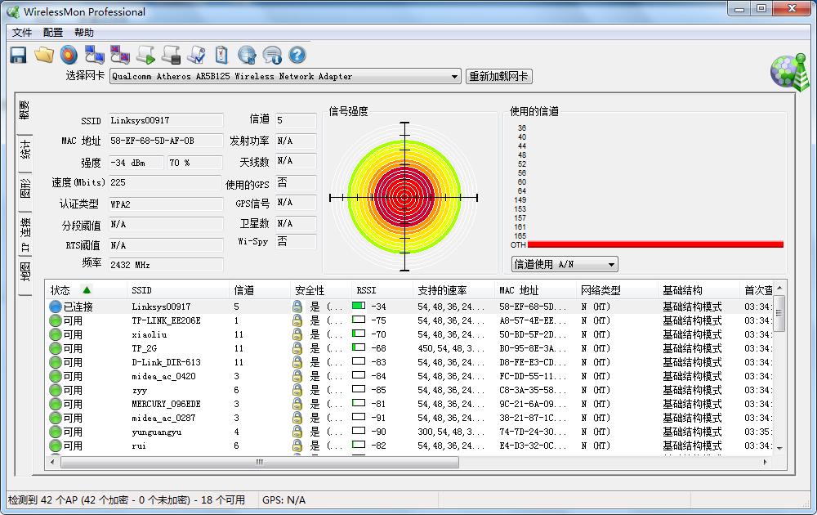817x515 pixels.
Task: Open the 文件 menu
Action: tap(22, 33)
